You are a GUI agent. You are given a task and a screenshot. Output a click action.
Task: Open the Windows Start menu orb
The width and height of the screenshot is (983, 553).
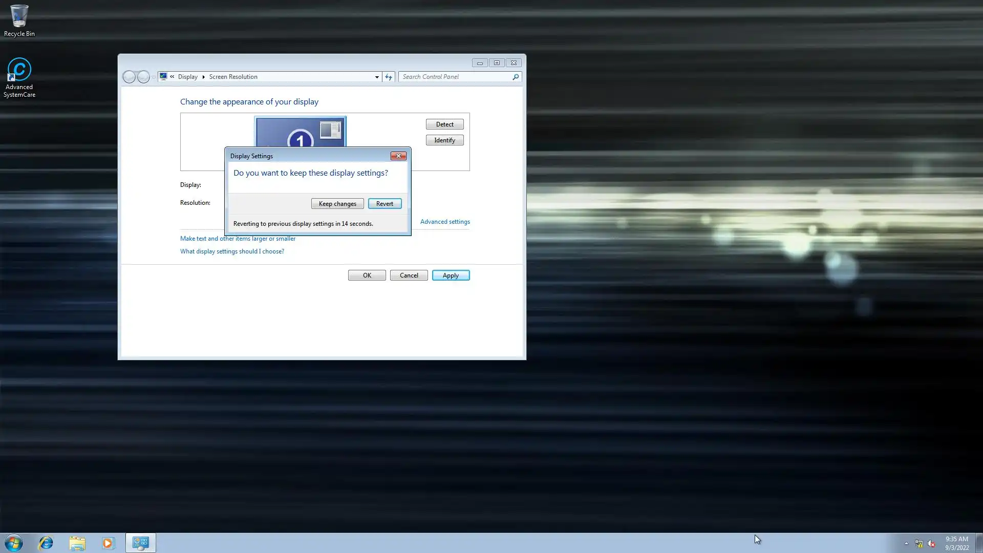[x=14, y=543]
